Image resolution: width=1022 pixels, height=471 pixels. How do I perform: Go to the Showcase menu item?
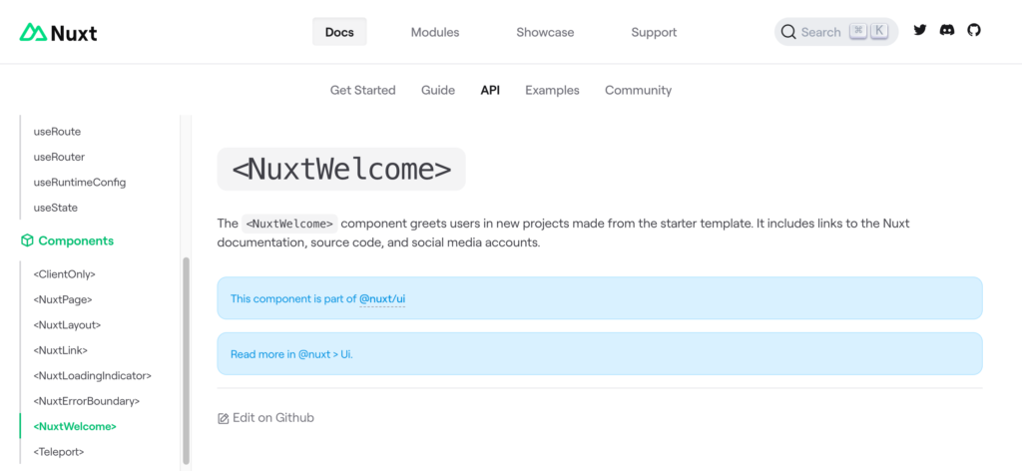pos(545,32)
